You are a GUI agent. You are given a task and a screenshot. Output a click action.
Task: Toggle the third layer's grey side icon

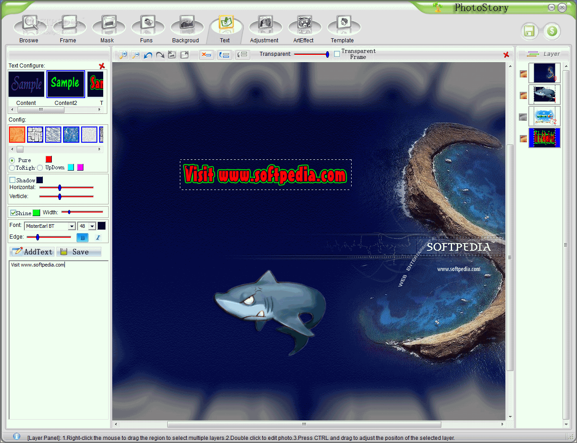click(x=523, y=117)
